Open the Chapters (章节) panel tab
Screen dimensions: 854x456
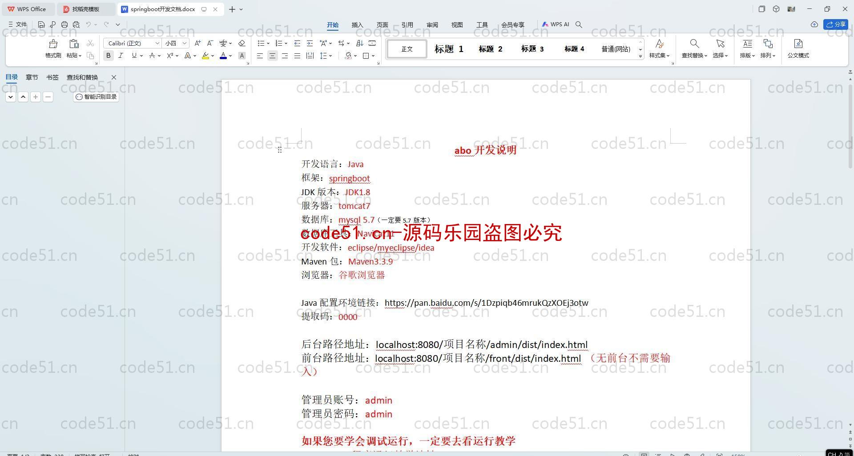point(32,77)
